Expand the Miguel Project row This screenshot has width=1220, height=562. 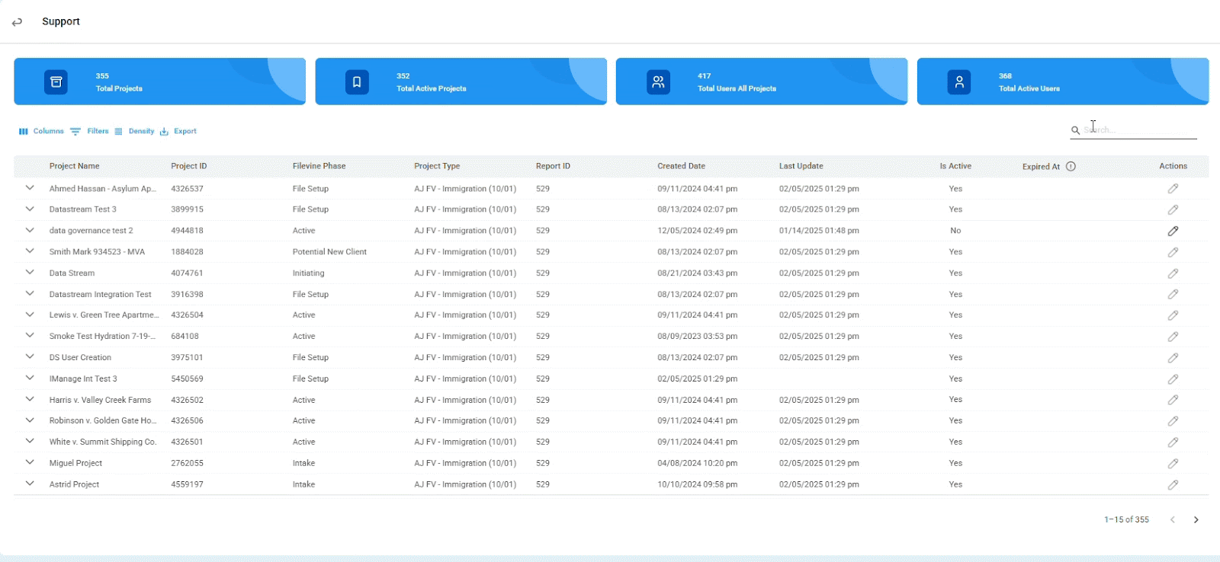30,463
